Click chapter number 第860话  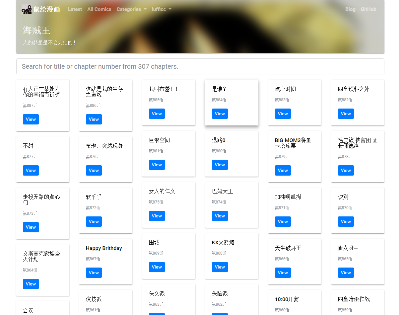(x=282, y=310)
